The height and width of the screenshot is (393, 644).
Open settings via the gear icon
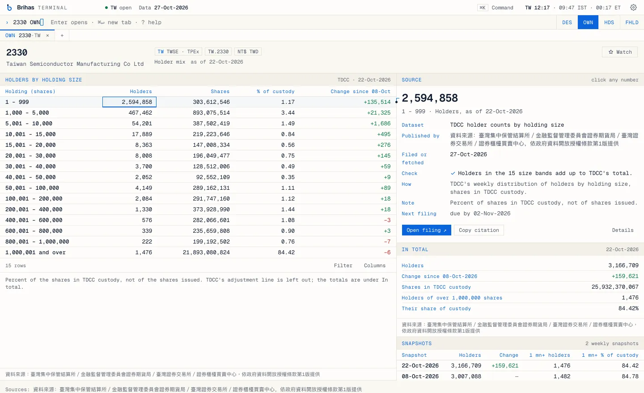tap(633, 8)
